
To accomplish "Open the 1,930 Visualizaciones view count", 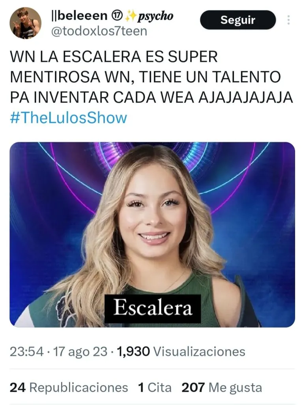I will (x=181, y=352).
